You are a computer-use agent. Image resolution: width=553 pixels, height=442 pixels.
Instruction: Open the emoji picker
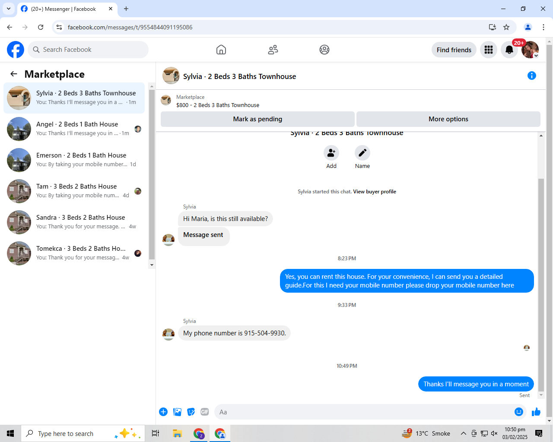tap(519, 412)
